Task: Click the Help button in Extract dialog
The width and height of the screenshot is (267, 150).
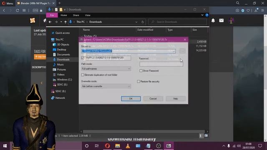Action: point(176,99)
